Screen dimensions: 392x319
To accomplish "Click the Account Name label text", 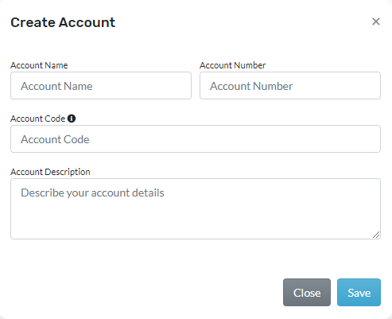I will click(x=39, y=65).
